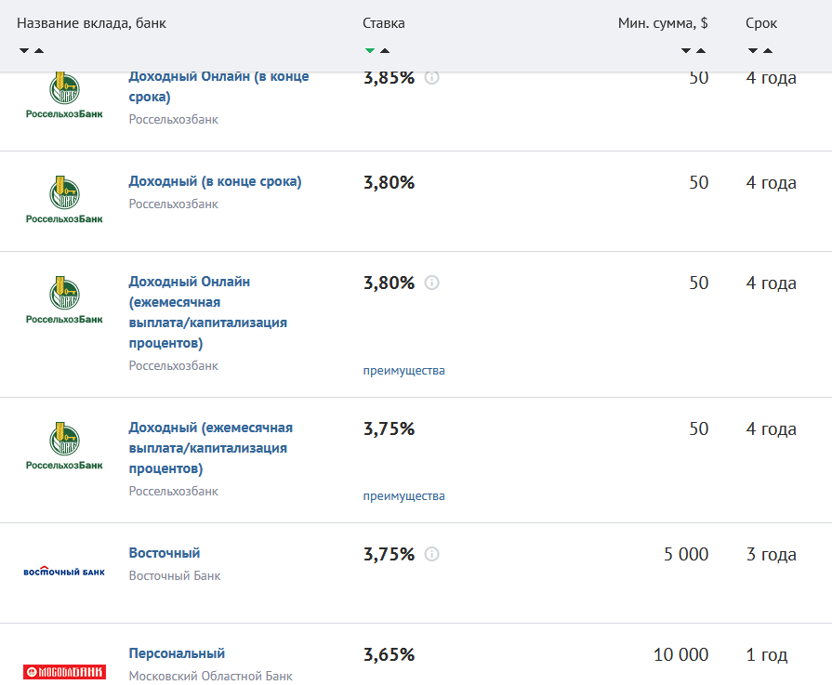Sort Название вклада column descending
Viewport: 832px width, 685px height.
point(23,50)
